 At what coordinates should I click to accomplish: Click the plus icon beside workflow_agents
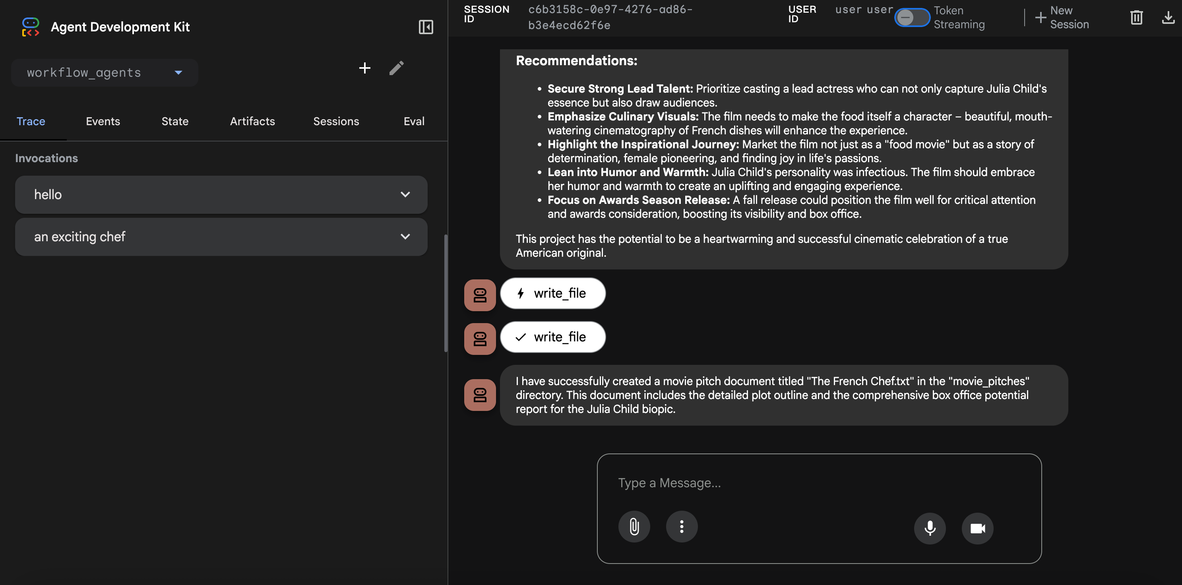(364, 68)
